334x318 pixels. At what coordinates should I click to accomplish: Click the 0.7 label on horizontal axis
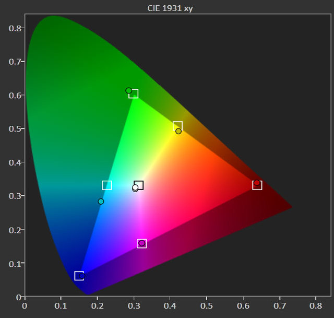point(280,306)
